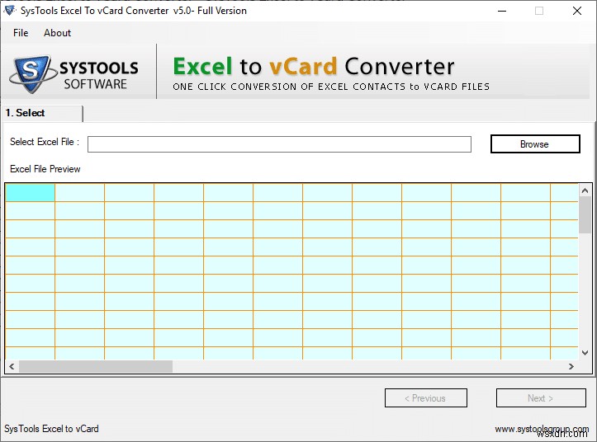Click the 'Select Excel File :' label

tap(44, 142)
